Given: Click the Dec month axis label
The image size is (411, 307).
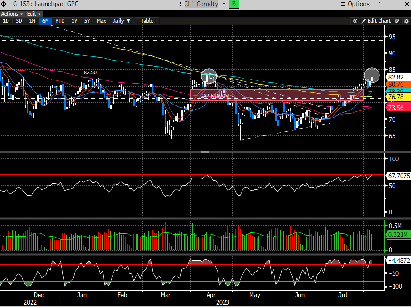Looking at the screenshot, I should click(x=39, y=295).
